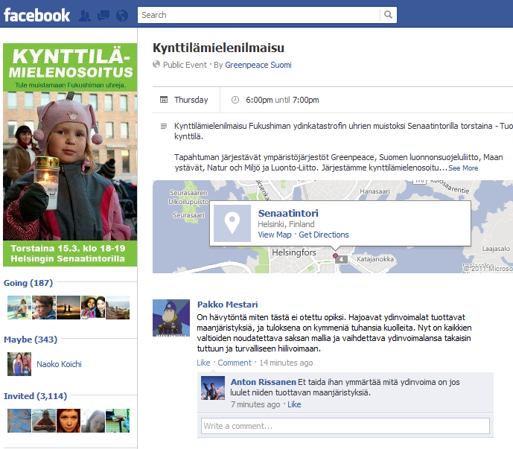
Task: Click red-haired Invited guest photo
Action: point(68,421)
